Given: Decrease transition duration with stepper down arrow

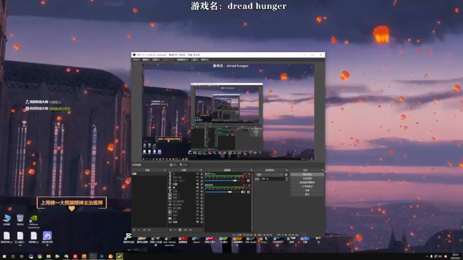Looking at the screenshot, I should click(286, 180).
